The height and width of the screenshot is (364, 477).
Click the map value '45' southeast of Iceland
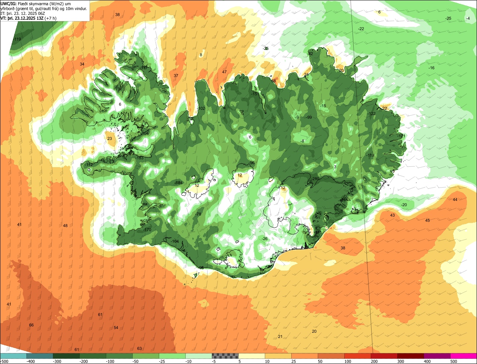coord(427,220)
